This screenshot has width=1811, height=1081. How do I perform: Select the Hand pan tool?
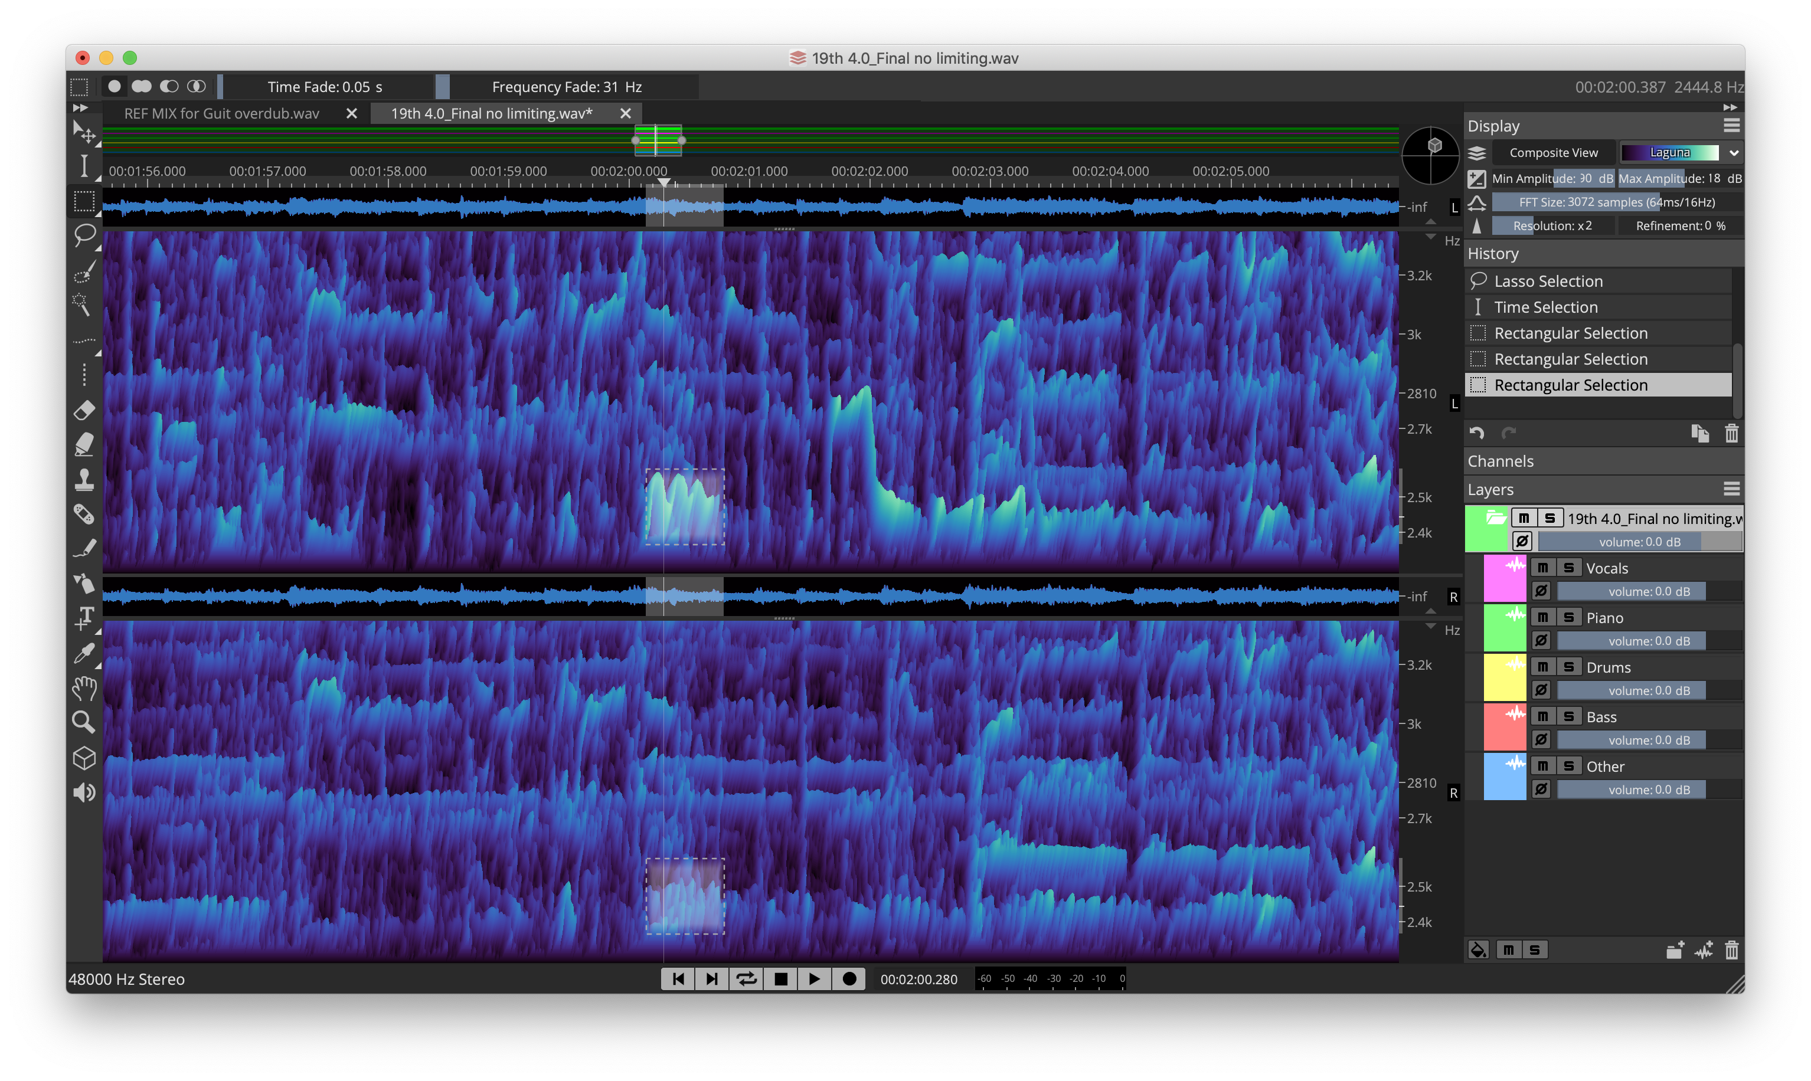pyautogui.click(x=84, y=687)
